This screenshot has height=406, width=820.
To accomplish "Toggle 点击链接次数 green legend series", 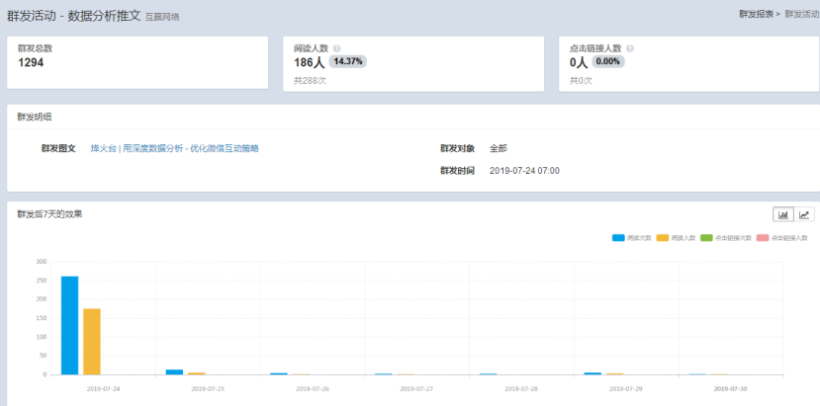I will click(726, 238).
